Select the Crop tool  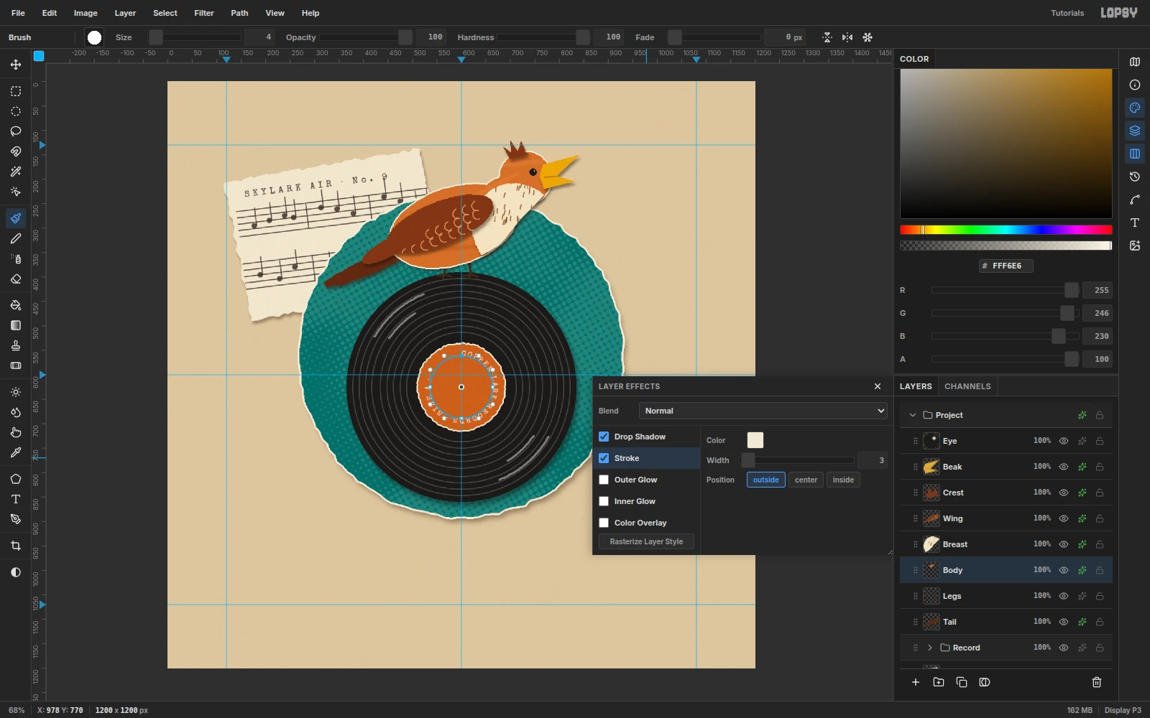click(x=16, y=546)
